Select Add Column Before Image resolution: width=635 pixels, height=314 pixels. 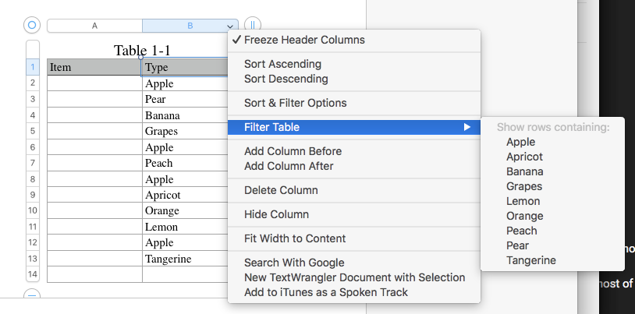click(x=293, y=151)
